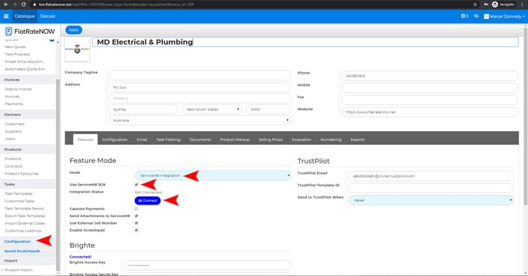
Task: Toggle Use External Job Number checkbox
Action: pos(137,223)
